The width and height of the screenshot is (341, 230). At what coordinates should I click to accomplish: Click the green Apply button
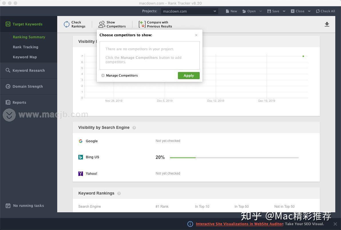point(189,76)
